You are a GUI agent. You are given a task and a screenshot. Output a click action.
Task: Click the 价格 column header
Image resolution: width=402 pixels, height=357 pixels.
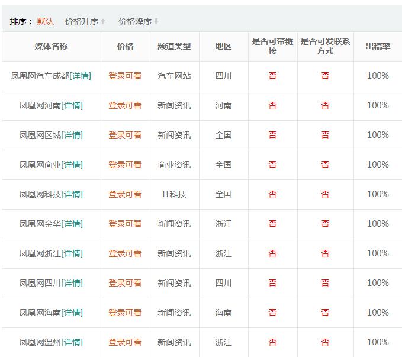coord(125,46)
